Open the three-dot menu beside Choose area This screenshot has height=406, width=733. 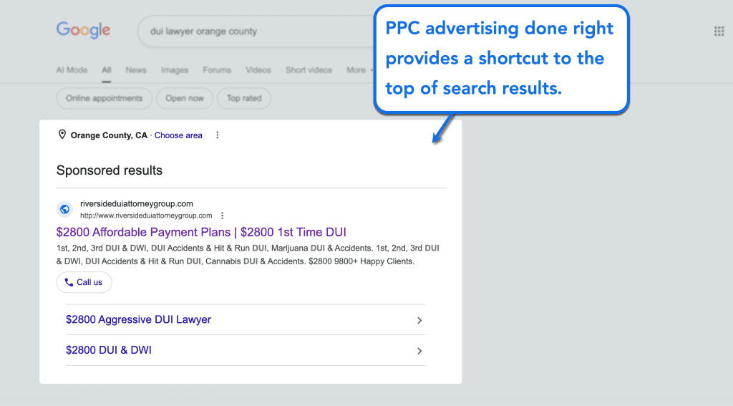(x=218, y=135)
